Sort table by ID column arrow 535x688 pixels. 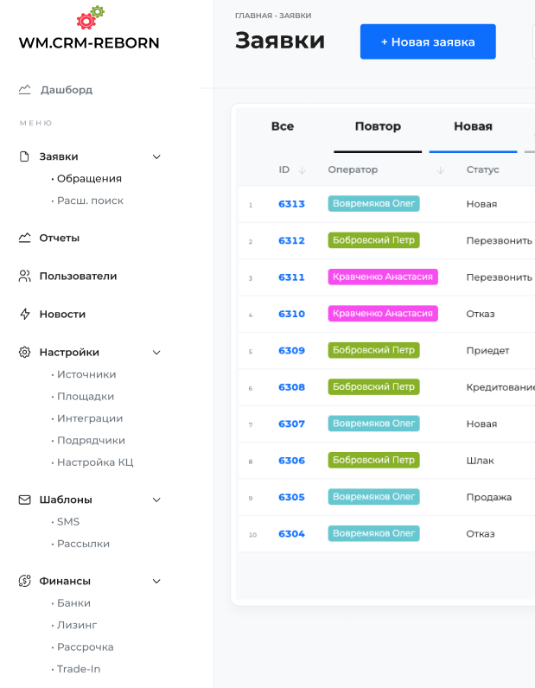[x=302, y=170]
